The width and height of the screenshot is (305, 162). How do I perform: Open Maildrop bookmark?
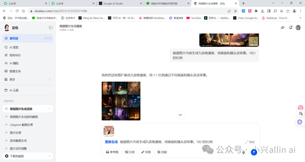[x=275, y=18]
